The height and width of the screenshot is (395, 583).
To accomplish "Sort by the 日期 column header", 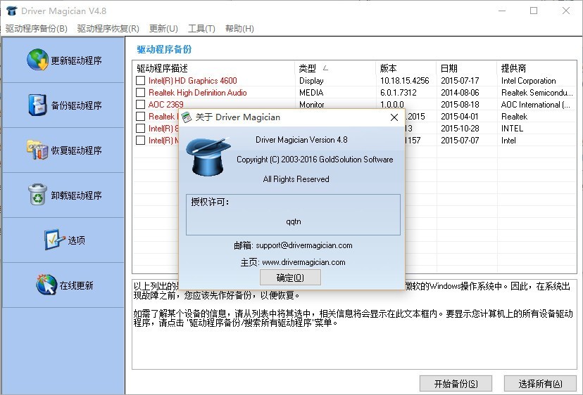I will tap(467, 68).
